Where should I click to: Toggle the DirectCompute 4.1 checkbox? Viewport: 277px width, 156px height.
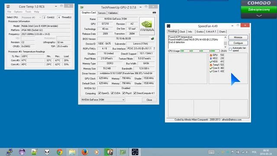pyautogui.click(x=135, y=93)
